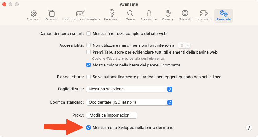Image resolution: width=258 pixels, height=137 pixels.
Task: Open the Generali preferences gear icon
Action: click(34, 14)
